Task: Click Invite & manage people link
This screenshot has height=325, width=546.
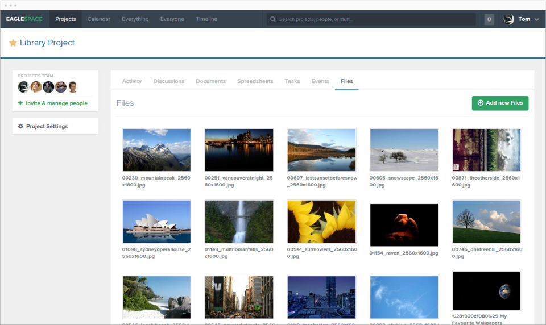Action: [56, 103]
